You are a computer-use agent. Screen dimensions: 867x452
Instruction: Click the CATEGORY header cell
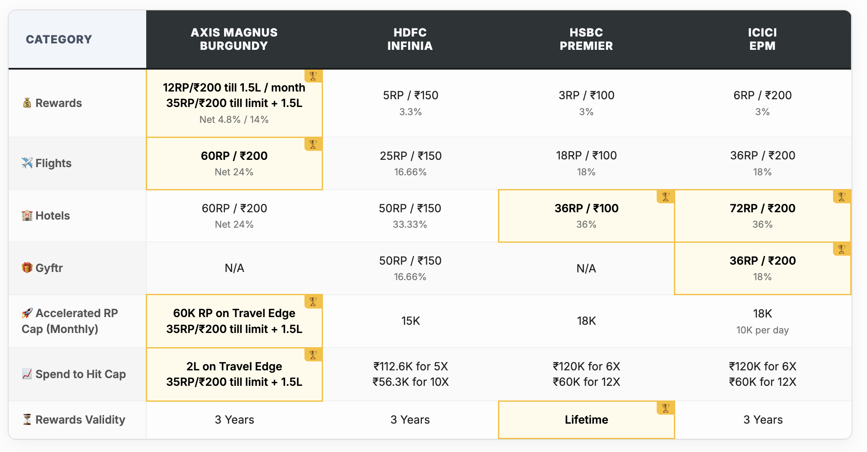pos(59,40)
